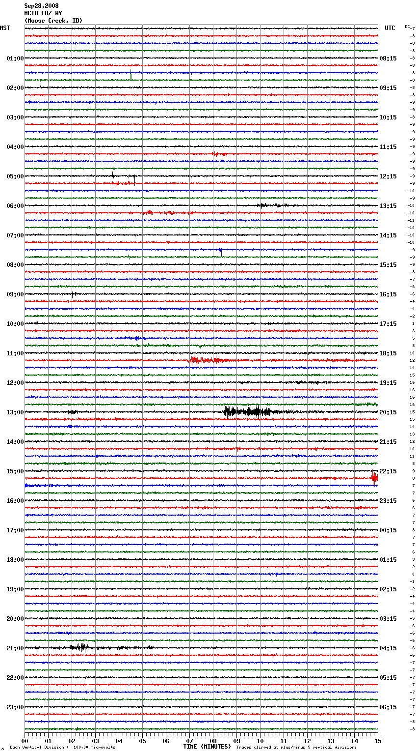The width and height of the screenshot is (417, 754).
Task: Click the 18:15 UTC time label
Action: tap(388, 353)
